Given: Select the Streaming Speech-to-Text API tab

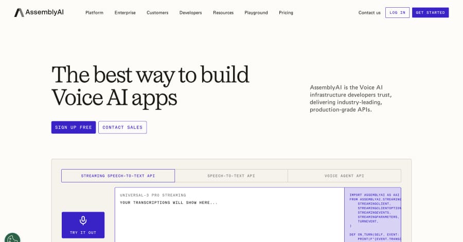Looking at the screenshot, I should [118, 176].
